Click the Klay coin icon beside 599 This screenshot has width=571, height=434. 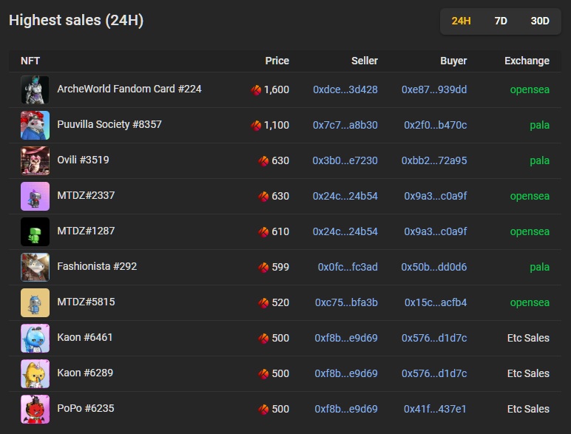(x=263, y=268)
